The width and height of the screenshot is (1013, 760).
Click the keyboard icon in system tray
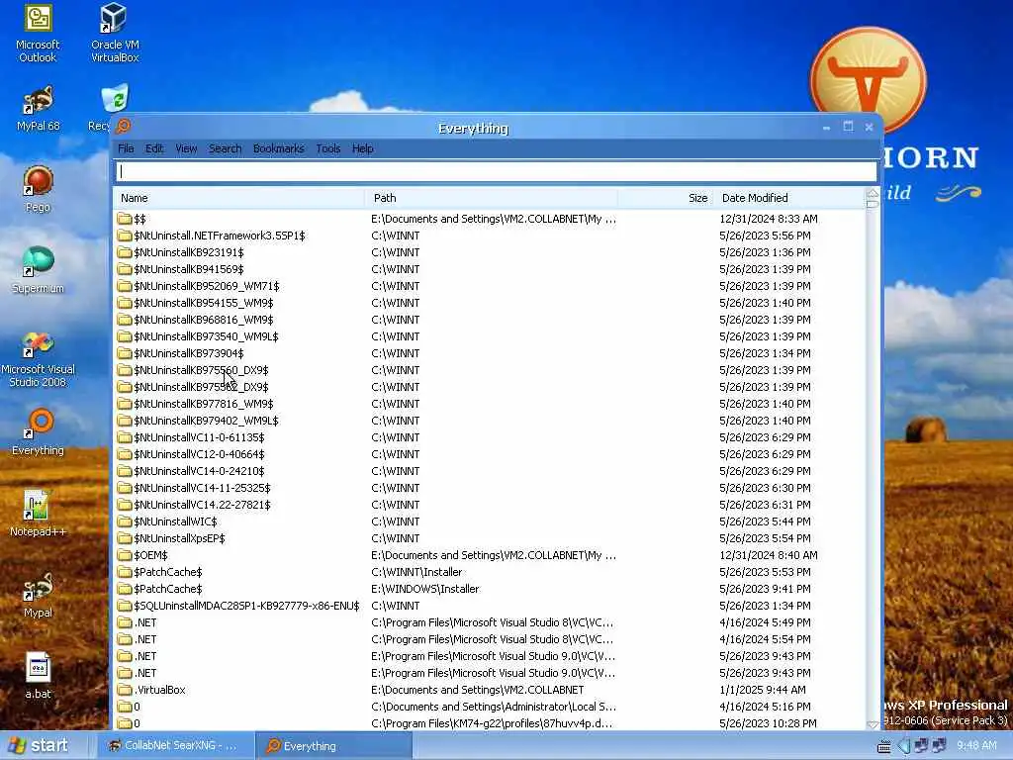[x=884, y=746]
